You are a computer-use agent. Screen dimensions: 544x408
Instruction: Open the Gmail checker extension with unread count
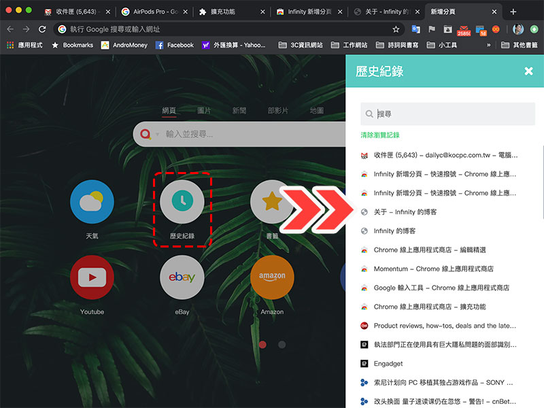(464, 31)
